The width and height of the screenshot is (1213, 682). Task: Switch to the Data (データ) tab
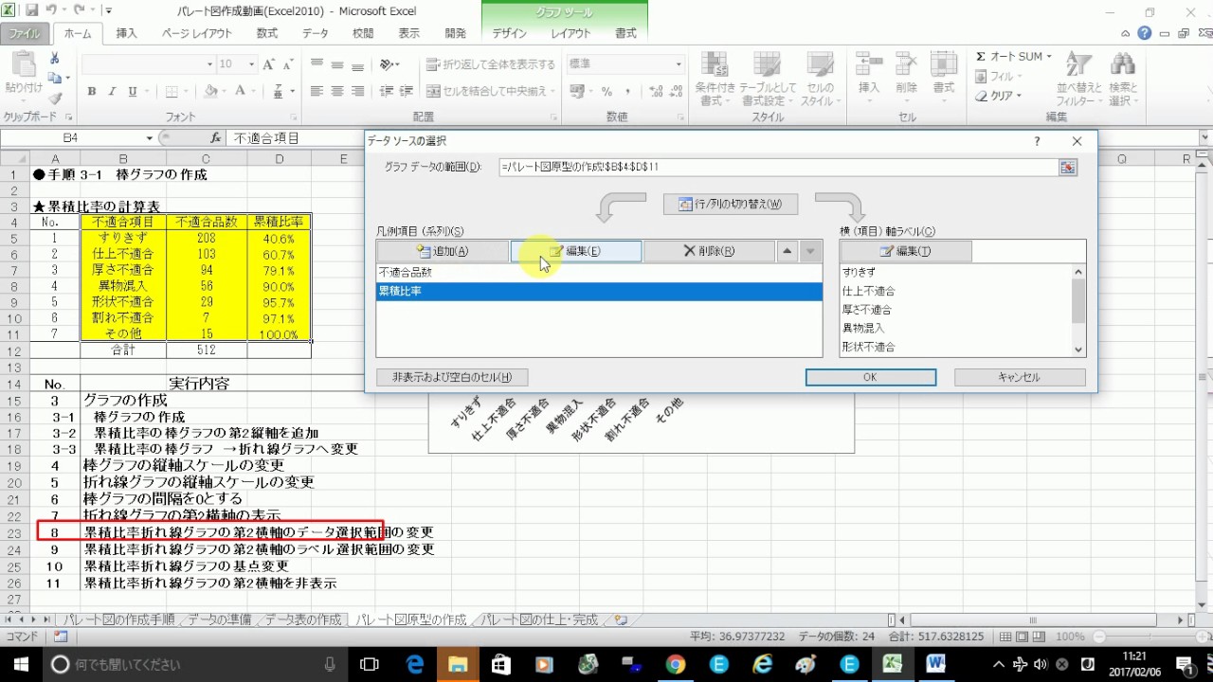[x=316, y=33]
